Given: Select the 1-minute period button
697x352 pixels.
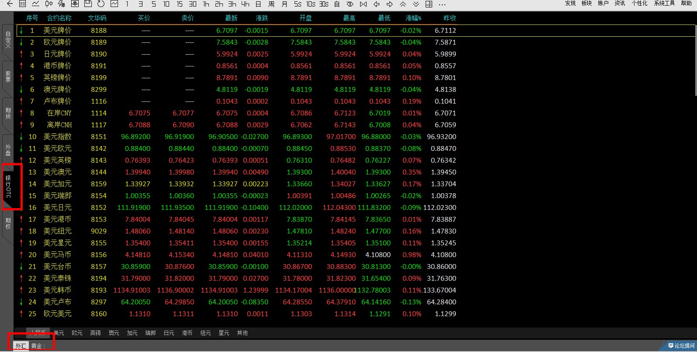Looking at the screenshot, I should (x=127, y=4).
